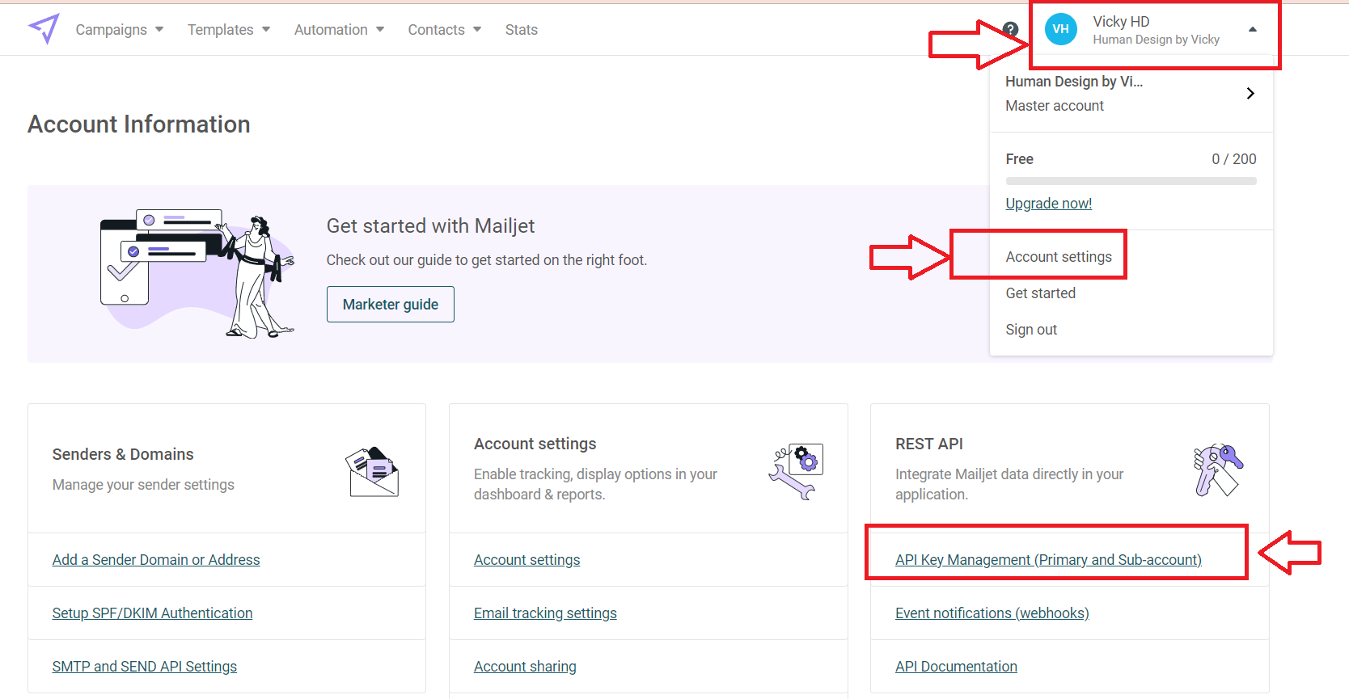Open SMTP and SEND API Settings link

coord(145,667)
